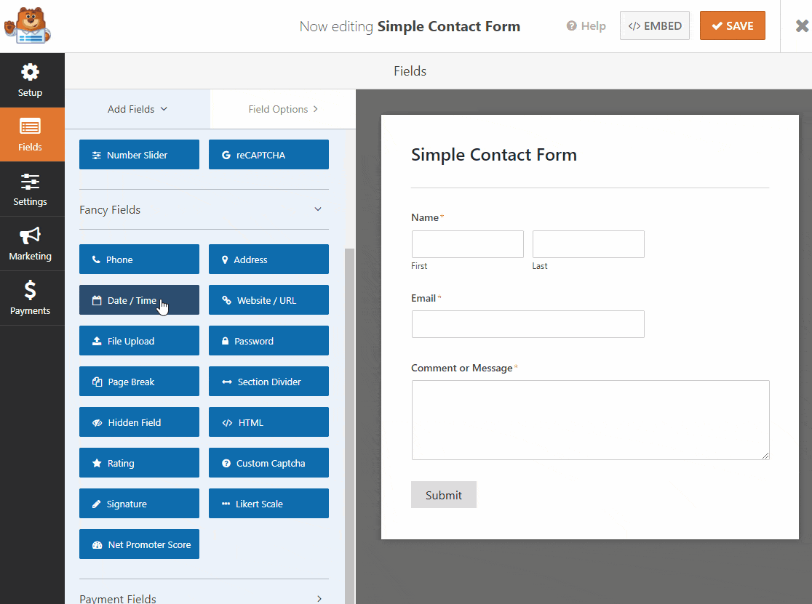Click the Help link
The image size is (812, 604).
[x=586, y=26]
